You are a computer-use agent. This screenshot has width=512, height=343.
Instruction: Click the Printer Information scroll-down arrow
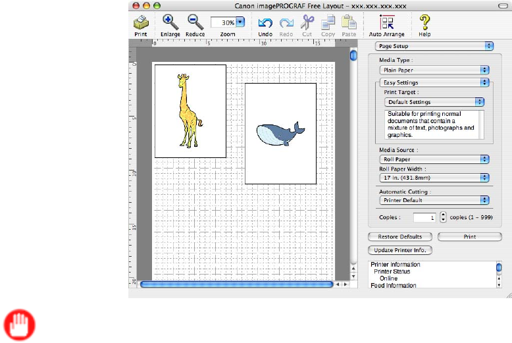pos(499,285)
